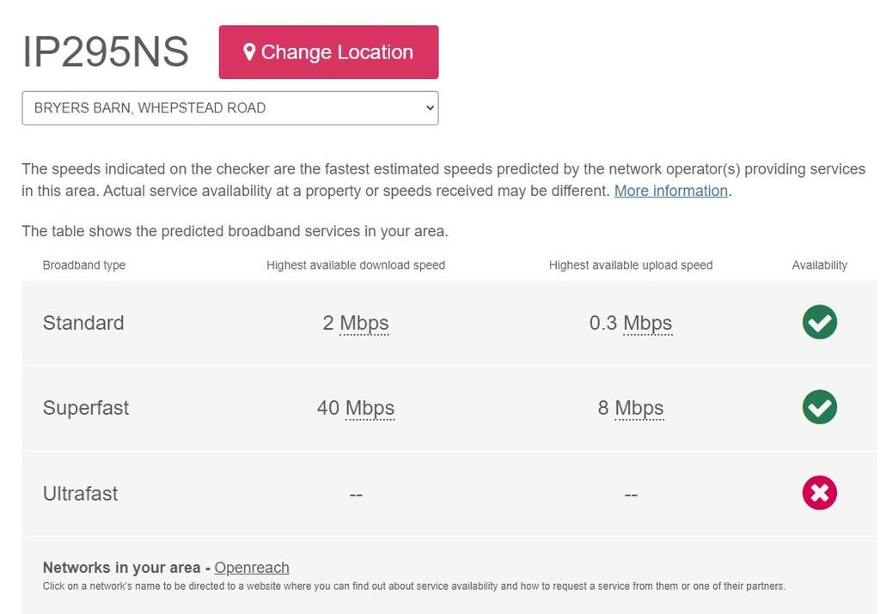Screen dimensions: 880x614
Task: Click the Availability column header
Action: (x=819, y=264)
